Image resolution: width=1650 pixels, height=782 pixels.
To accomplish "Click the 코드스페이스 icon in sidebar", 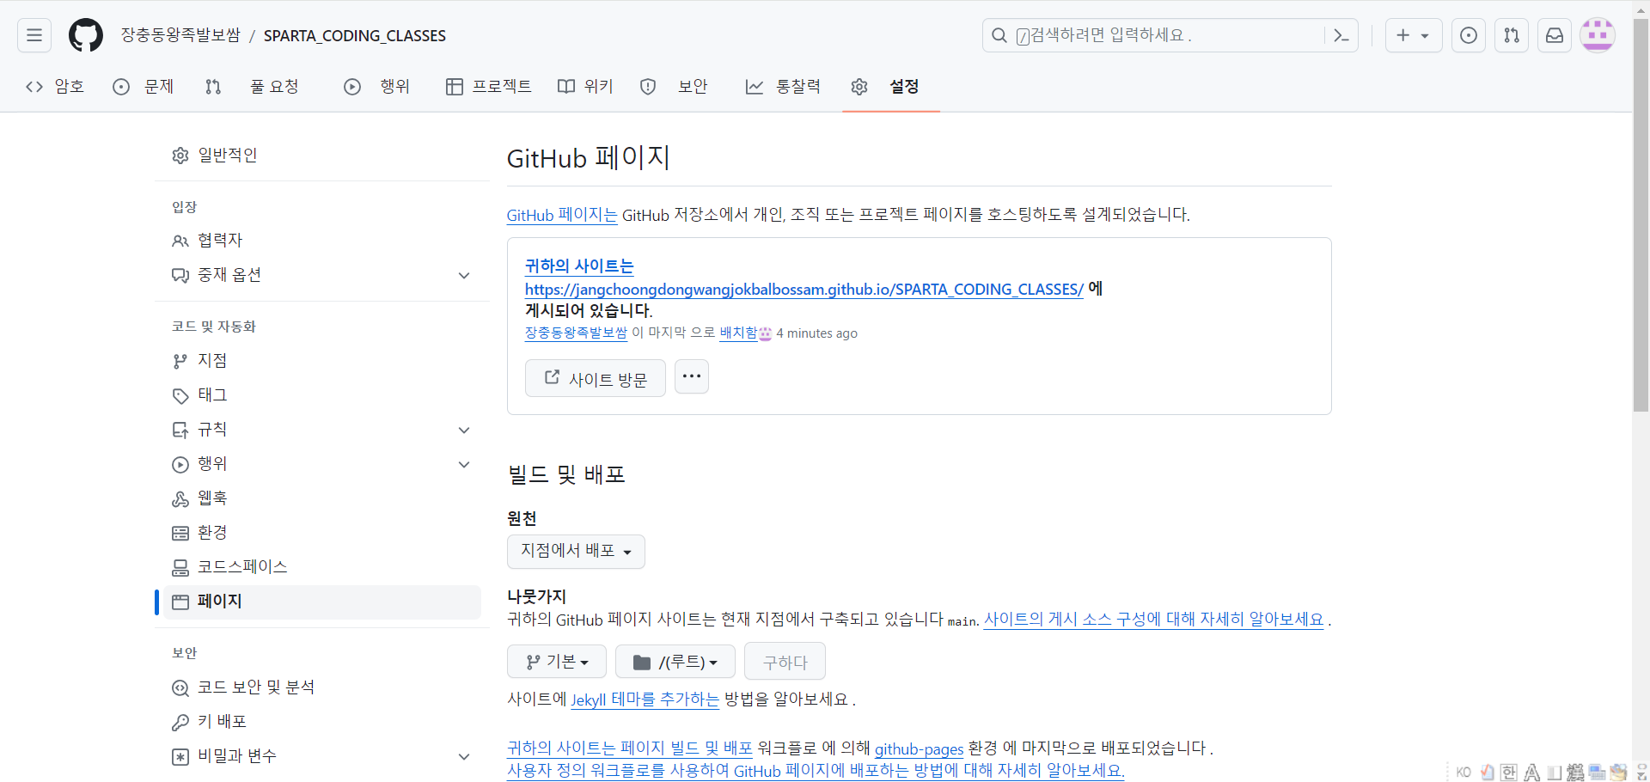I will pyautogui.click(x=180, y=567).
